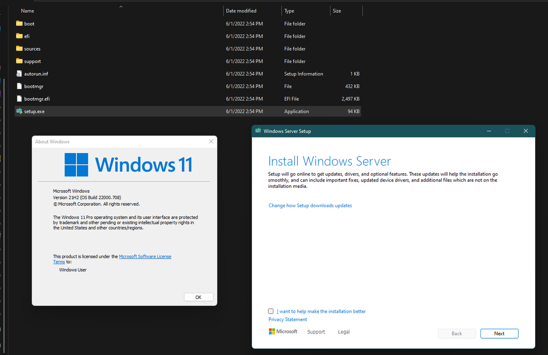The height and width of the screenshot is (355, 548).
Task: Click Next in Windows Server Setup
Action: pyautogui.click(x=499, y=333)
